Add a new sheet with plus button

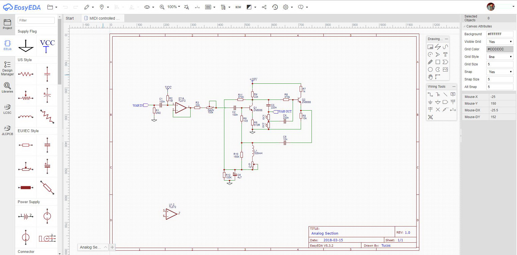click(112, 247)
